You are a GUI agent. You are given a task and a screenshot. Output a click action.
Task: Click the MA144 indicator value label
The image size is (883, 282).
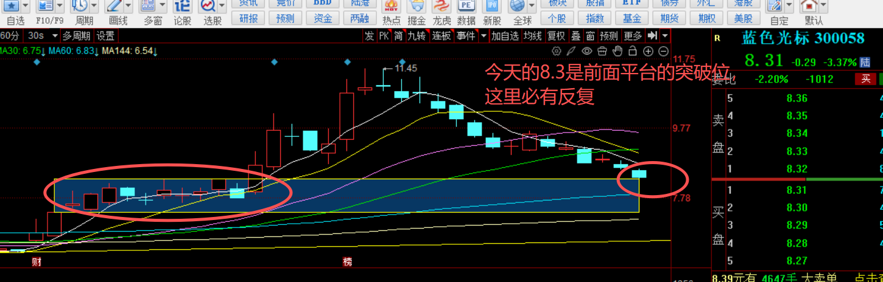coord(129,51)
